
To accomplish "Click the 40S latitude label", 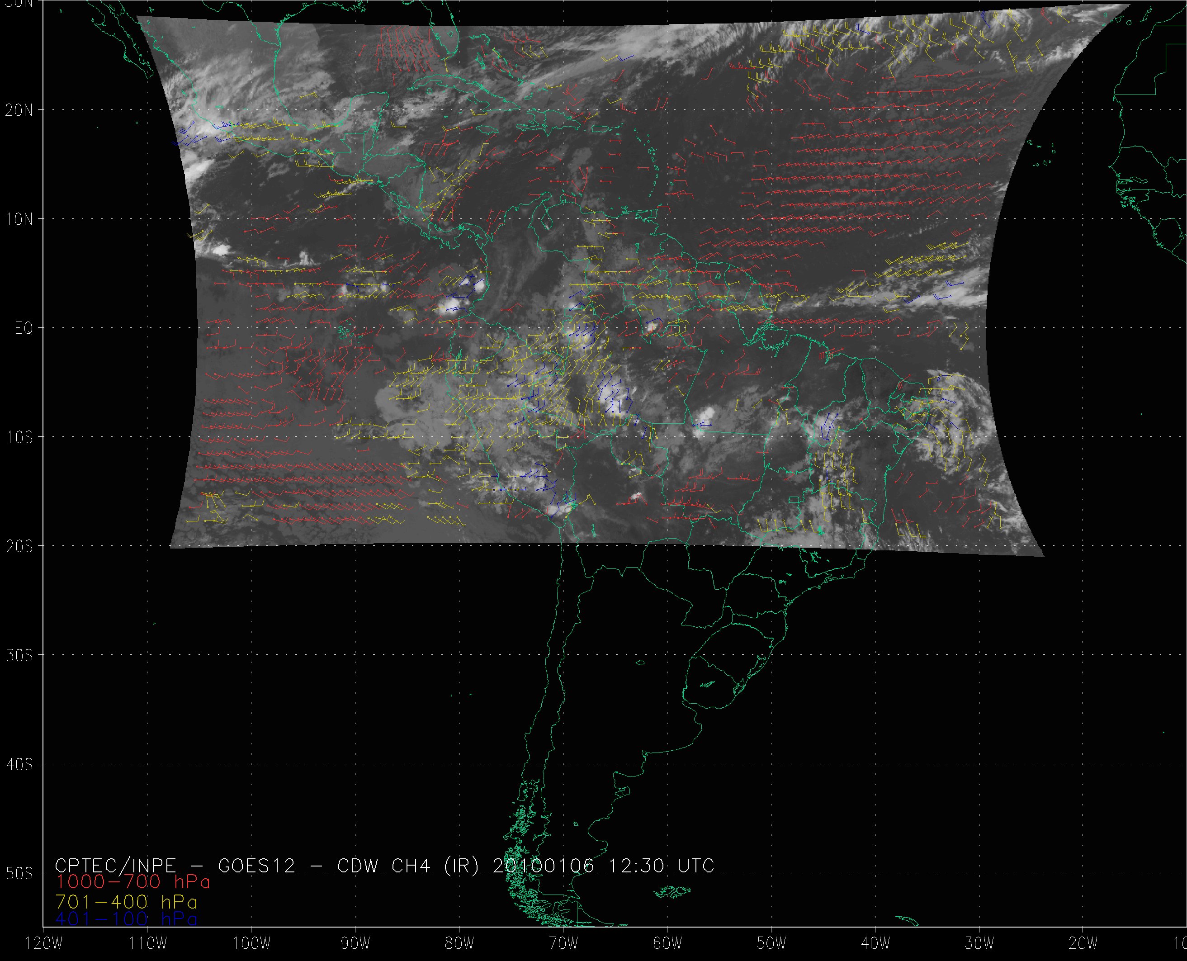I will pyautogui.click(x=19, y=764).
